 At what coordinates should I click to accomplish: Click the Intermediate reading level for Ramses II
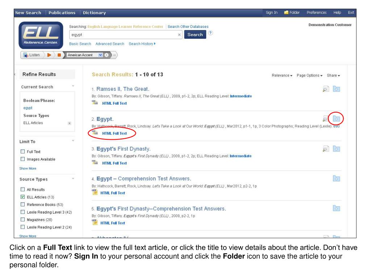(x=241, y=96)
